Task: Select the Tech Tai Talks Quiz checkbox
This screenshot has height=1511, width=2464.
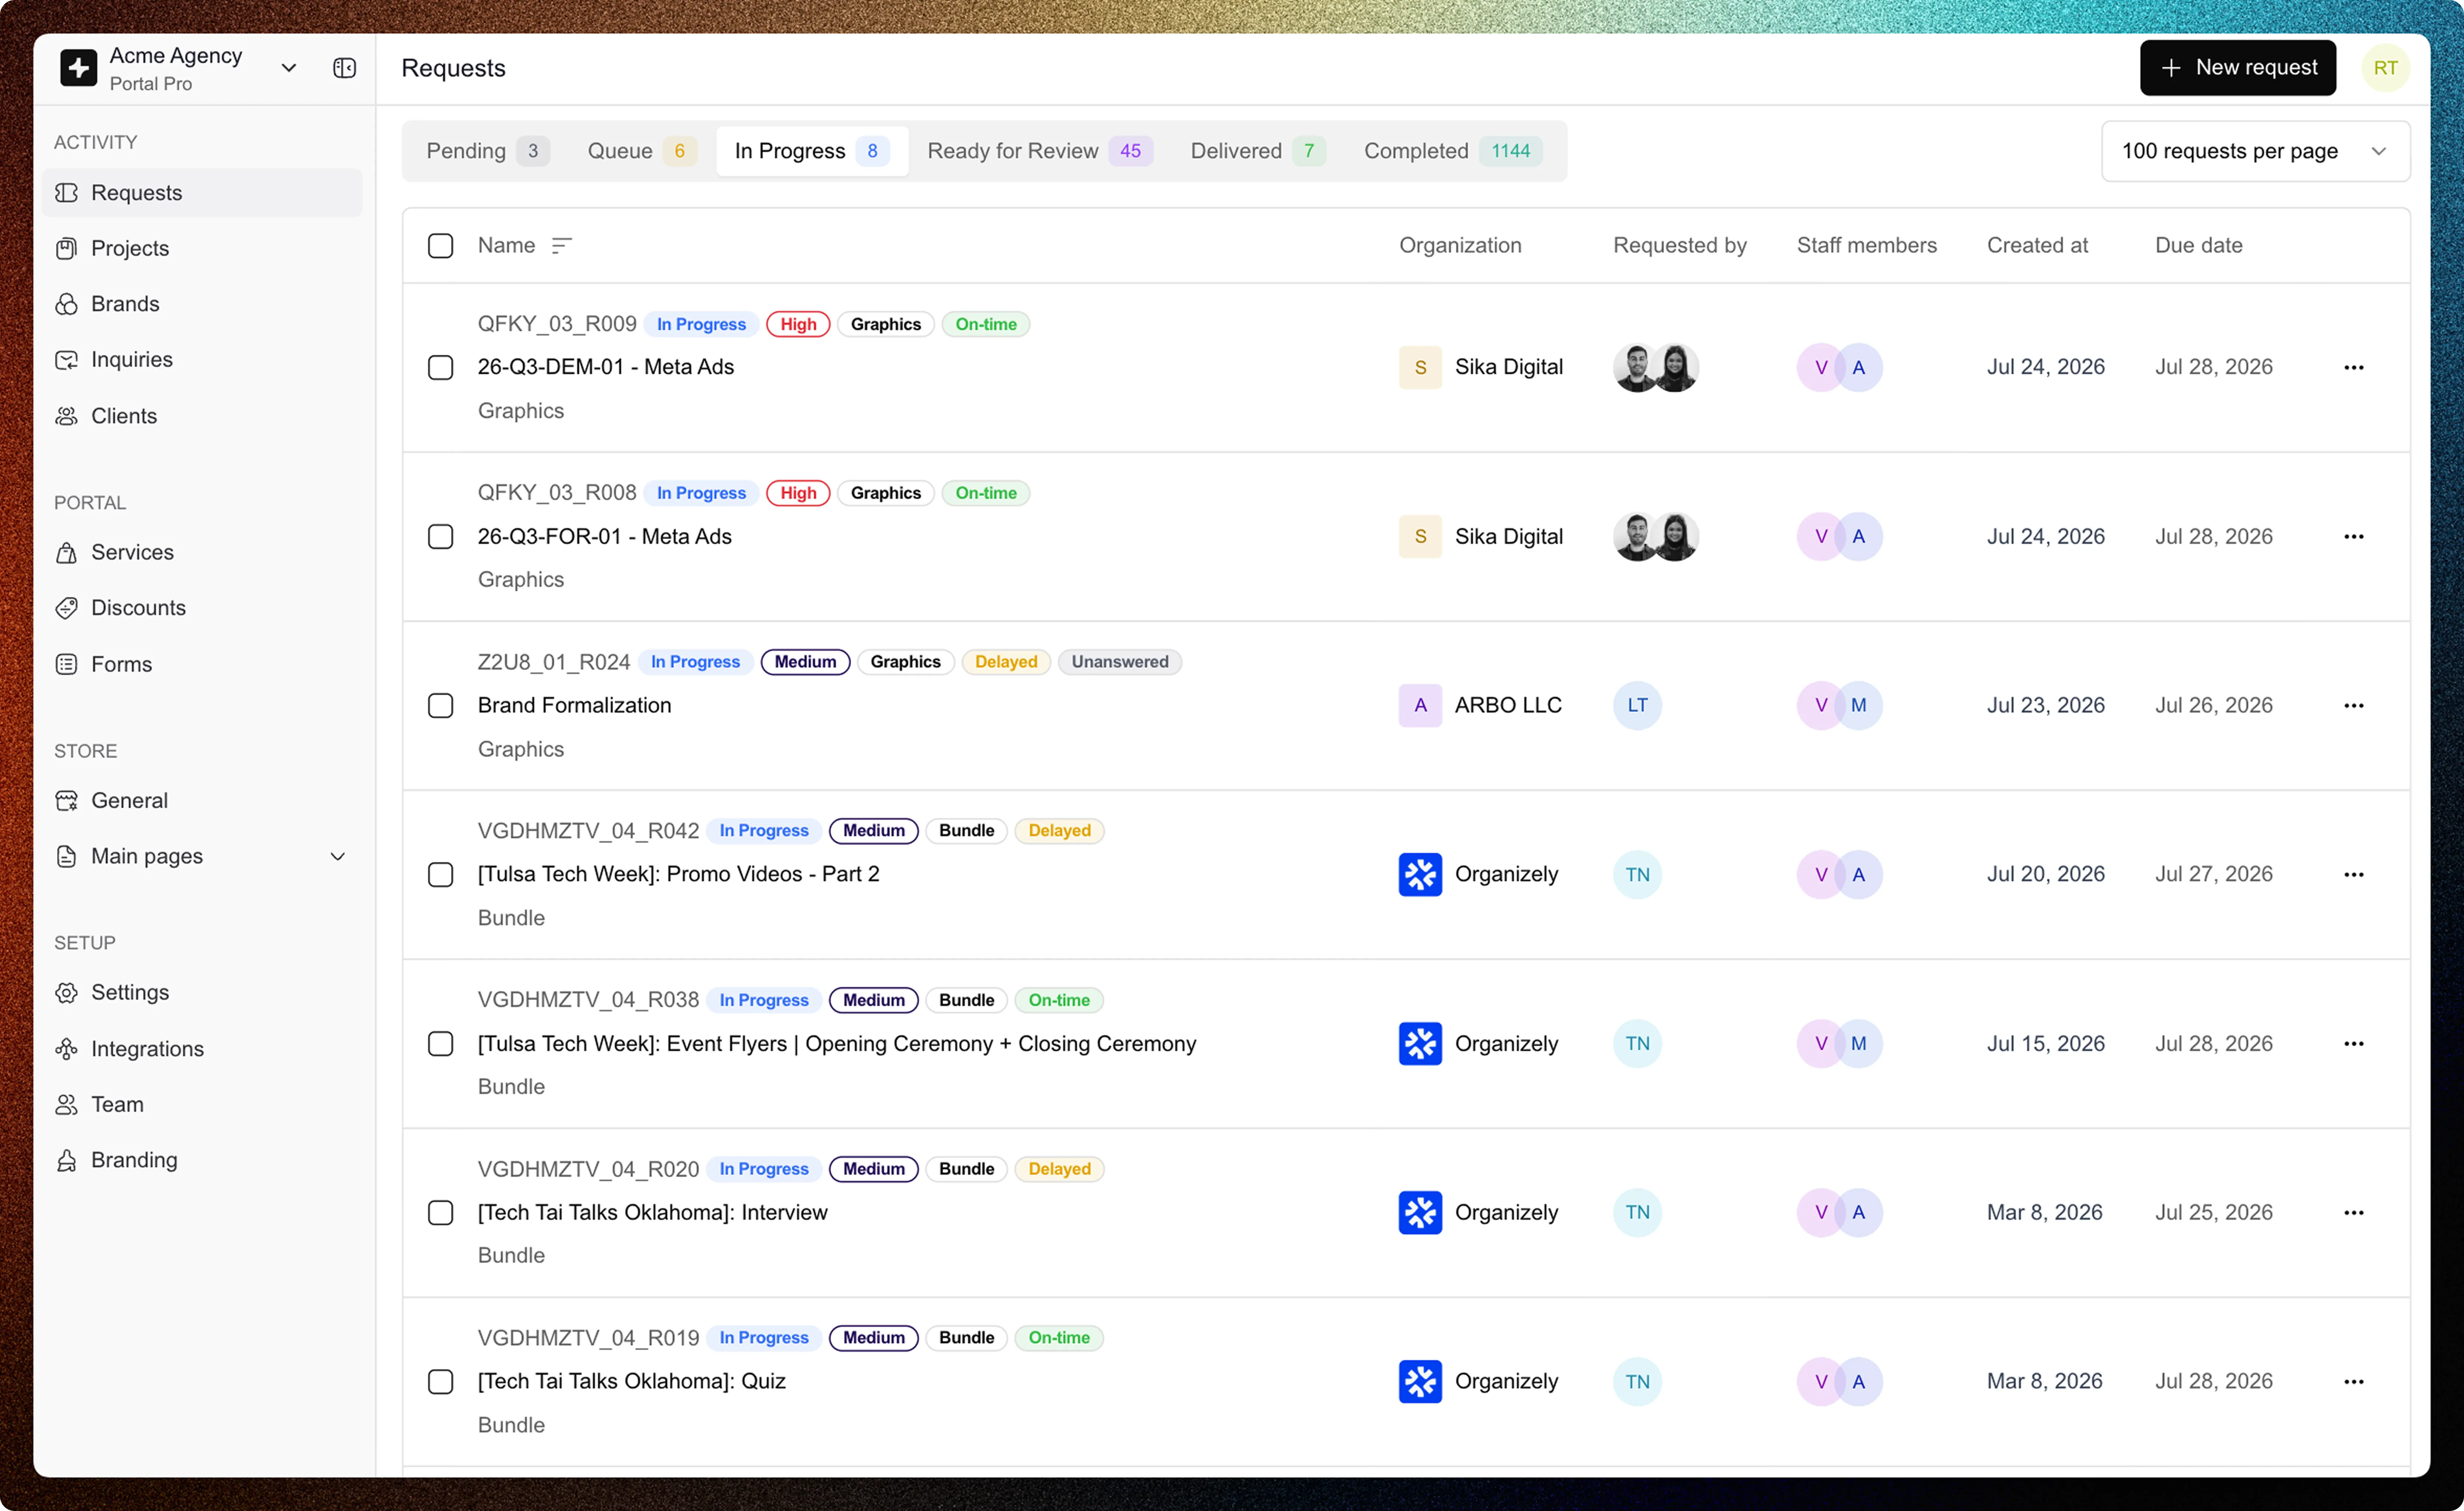Action: [440, 1381]
